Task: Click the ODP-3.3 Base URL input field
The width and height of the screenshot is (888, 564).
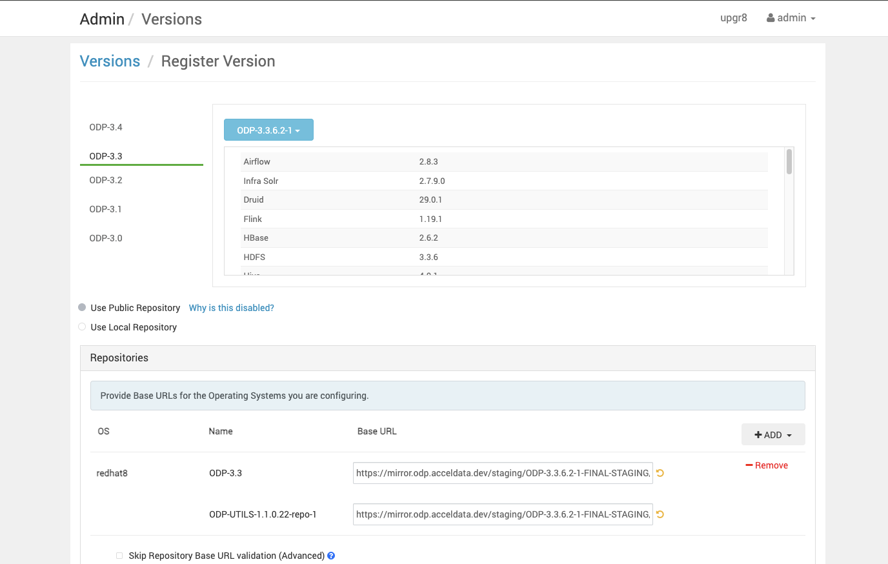Action: pyautogui.click(x=503, y=473)
